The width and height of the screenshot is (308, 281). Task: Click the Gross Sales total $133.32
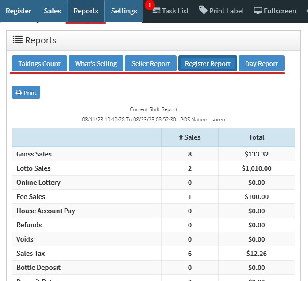pyautogui.click(x=257, y=154)
